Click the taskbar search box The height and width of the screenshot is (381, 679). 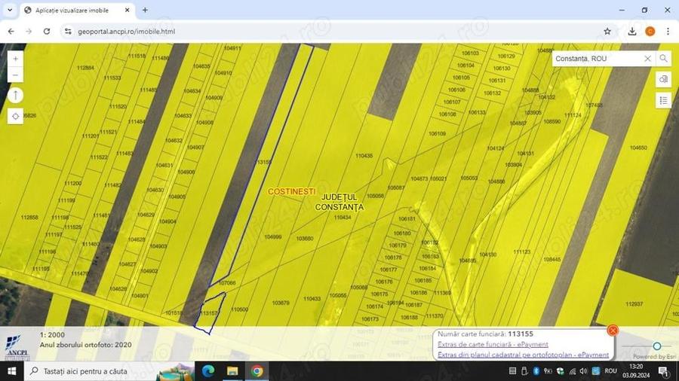pos(109,371)
